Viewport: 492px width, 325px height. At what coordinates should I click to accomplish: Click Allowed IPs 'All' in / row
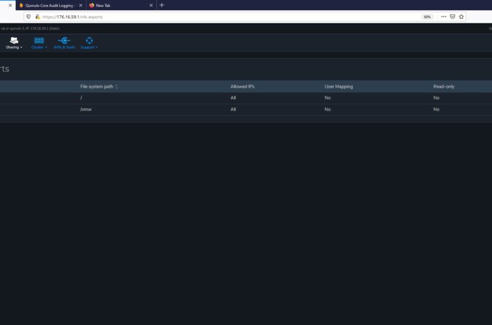[x=233, y=98]
